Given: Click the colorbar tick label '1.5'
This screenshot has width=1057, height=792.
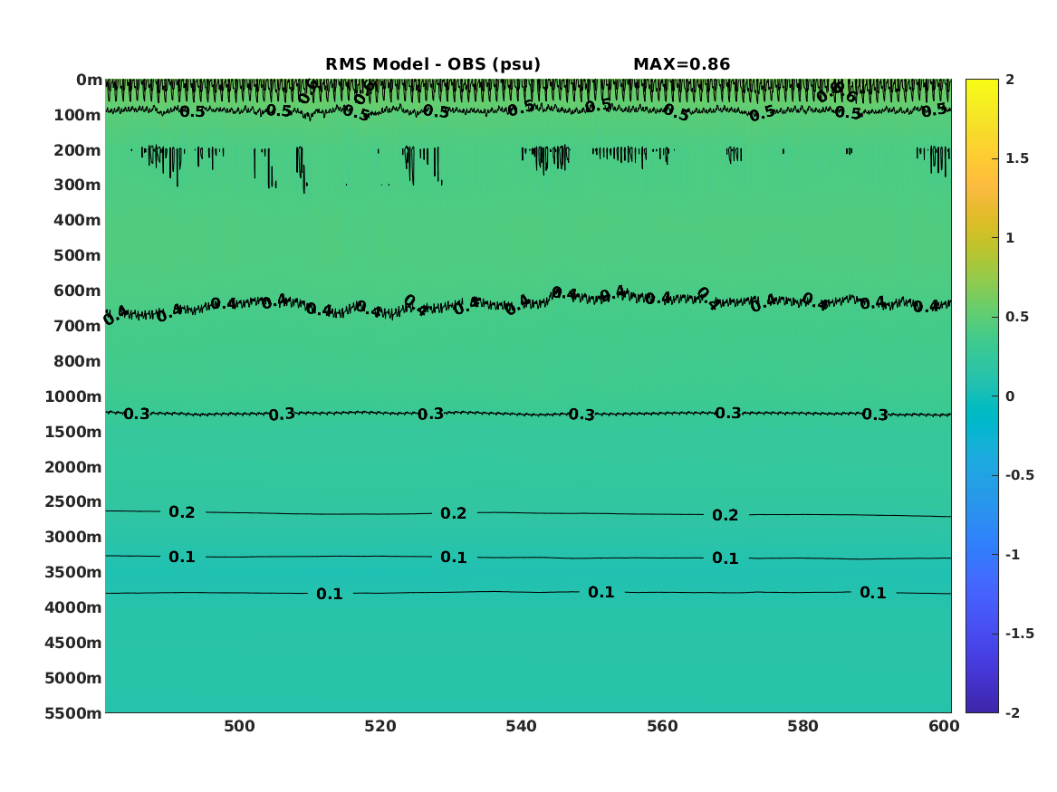Looking at the screenshot, I should (1017, 159).
